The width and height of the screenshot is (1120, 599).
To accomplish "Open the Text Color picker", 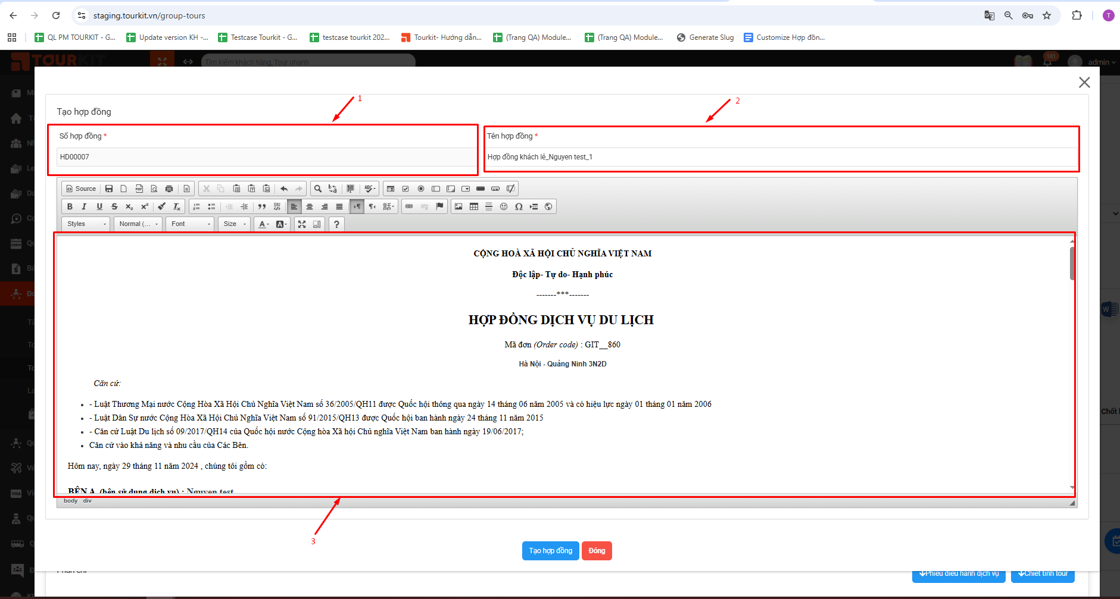I will 263,224.
